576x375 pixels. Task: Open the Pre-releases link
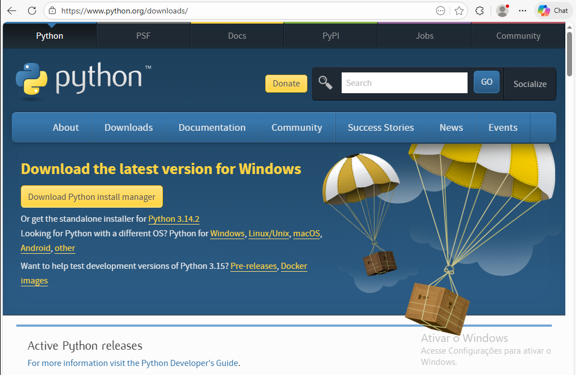[253, 266]
